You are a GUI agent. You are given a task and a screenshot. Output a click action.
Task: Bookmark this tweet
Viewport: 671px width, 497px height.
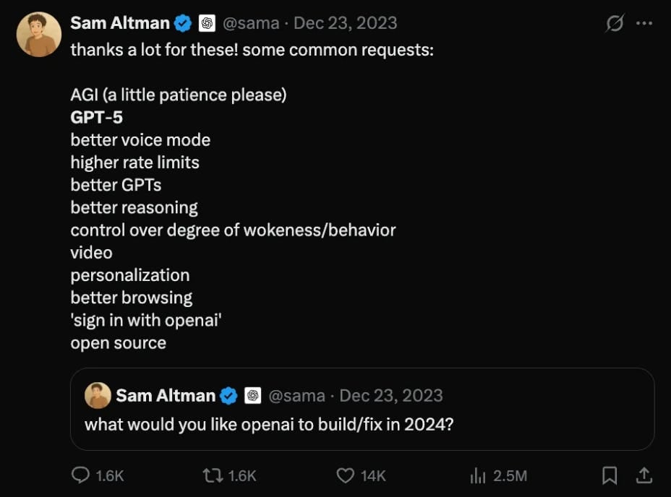[x=610, y=475]
